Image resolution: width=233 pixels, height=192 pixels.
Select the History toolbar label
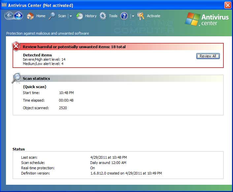[91, 16]
